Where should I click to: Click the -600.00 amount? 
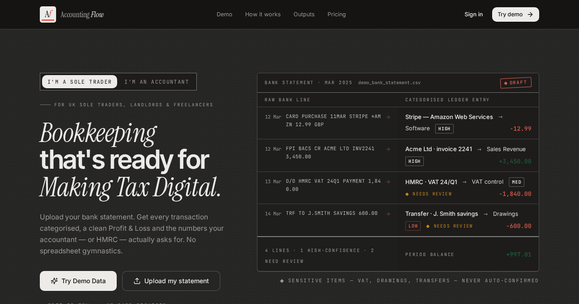[x=519, y=226]
